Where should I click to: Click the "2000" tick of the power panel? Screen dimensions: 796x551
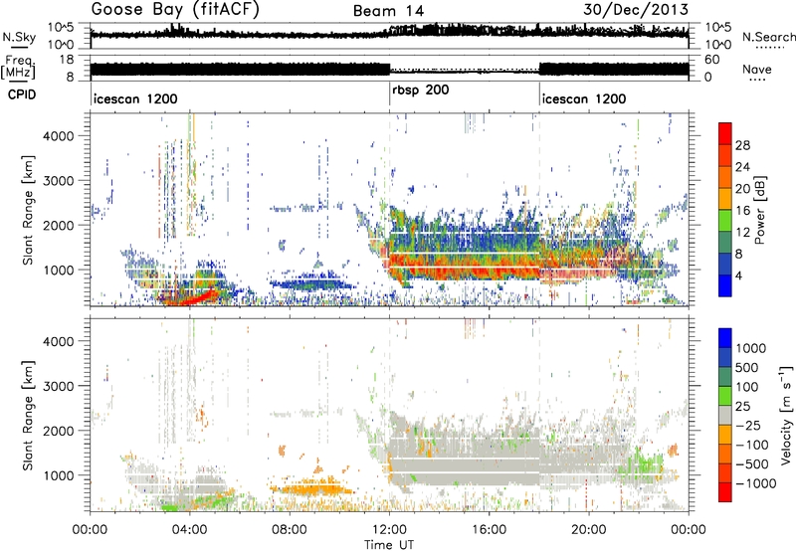click(58, 225)
